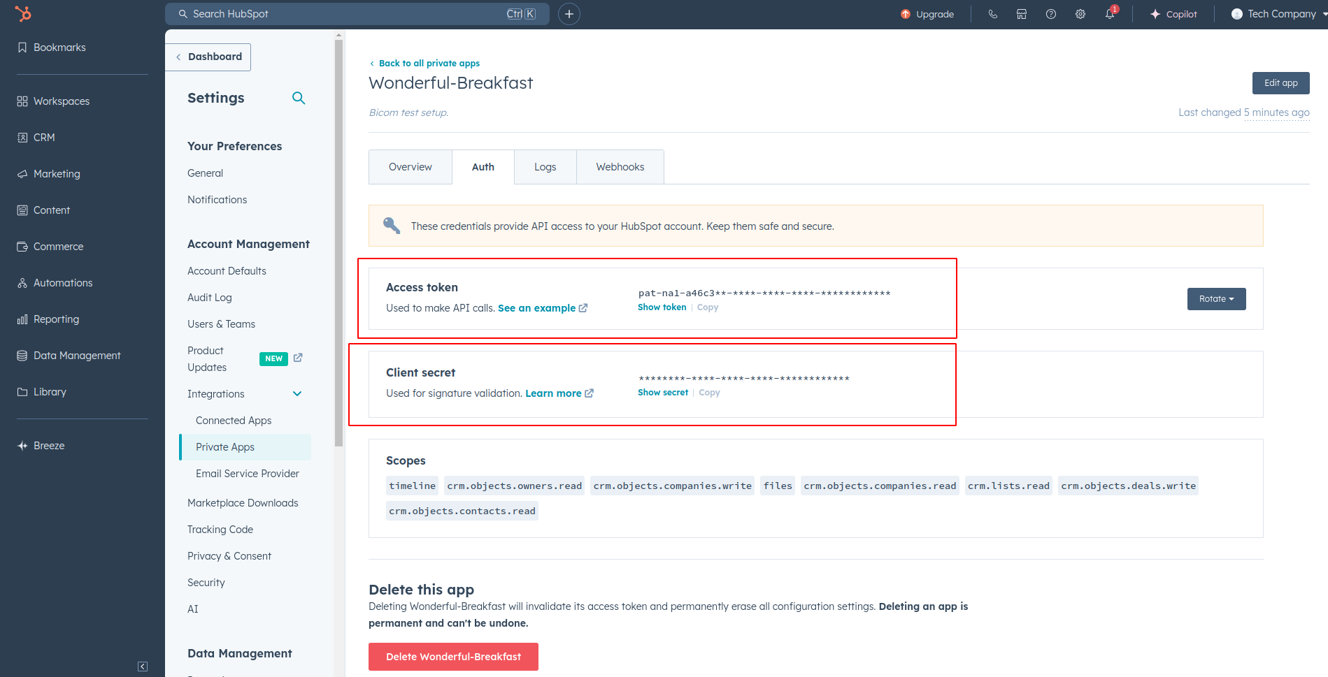
Task: Click the settings sidebar scrollbar
Action: [339, 243]
